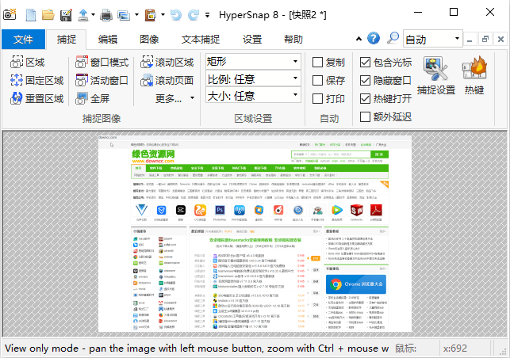
Task: Click the upload icon in the title bar
Action: 83,15
